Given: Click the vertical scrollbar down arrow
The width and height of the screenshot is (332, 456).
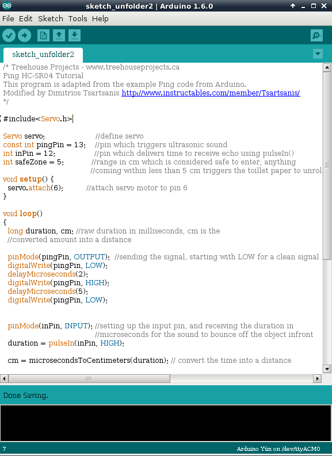Looking at the screenshot, I should (x=327, y=369).
